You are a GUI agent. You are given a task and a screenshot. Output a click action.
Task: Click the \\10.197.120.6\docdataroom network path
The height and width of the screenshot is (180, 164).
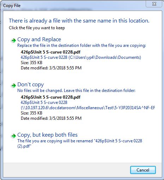point(88,108)
